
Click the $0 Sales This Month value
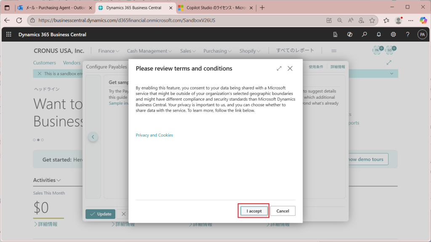[x=41, y=207]
